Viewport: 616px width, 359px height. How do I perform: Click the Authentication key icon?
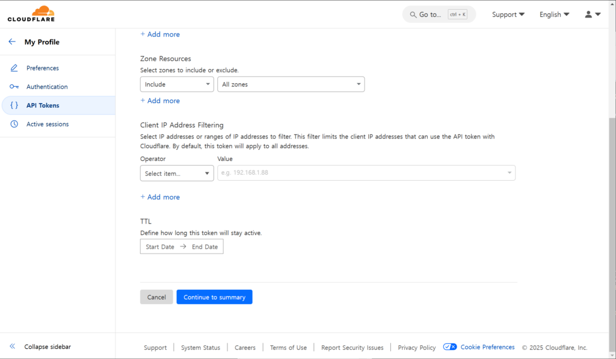coord(14,87)
